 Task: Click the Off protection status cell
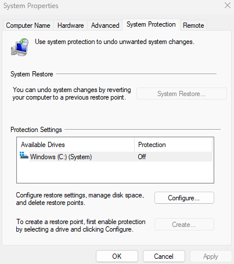pyautogui.click(x=142, y=157)
